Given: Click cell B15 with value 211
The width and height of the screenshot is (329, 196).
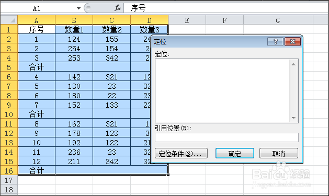Looking at the screenshot, I should pos(74,162).
